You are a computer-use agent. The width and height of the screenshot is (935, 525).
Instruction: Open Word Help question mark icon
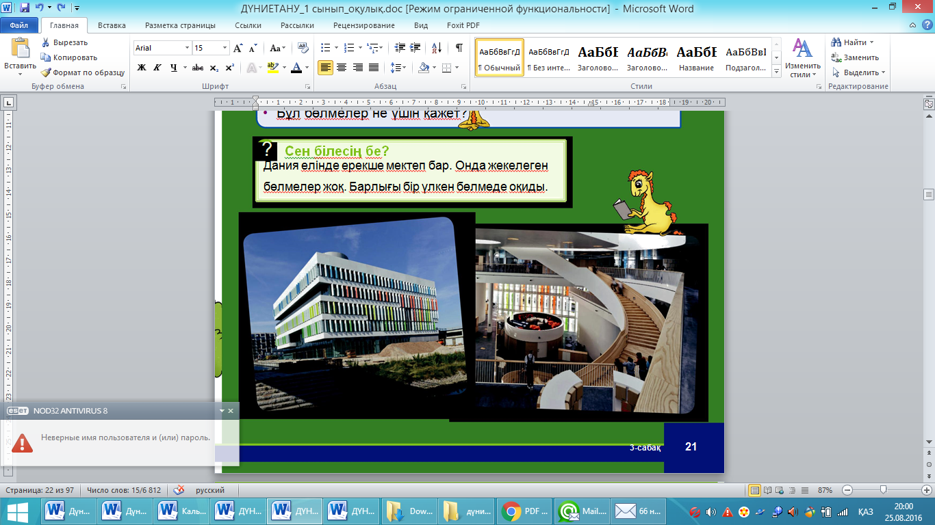(926, 25)
